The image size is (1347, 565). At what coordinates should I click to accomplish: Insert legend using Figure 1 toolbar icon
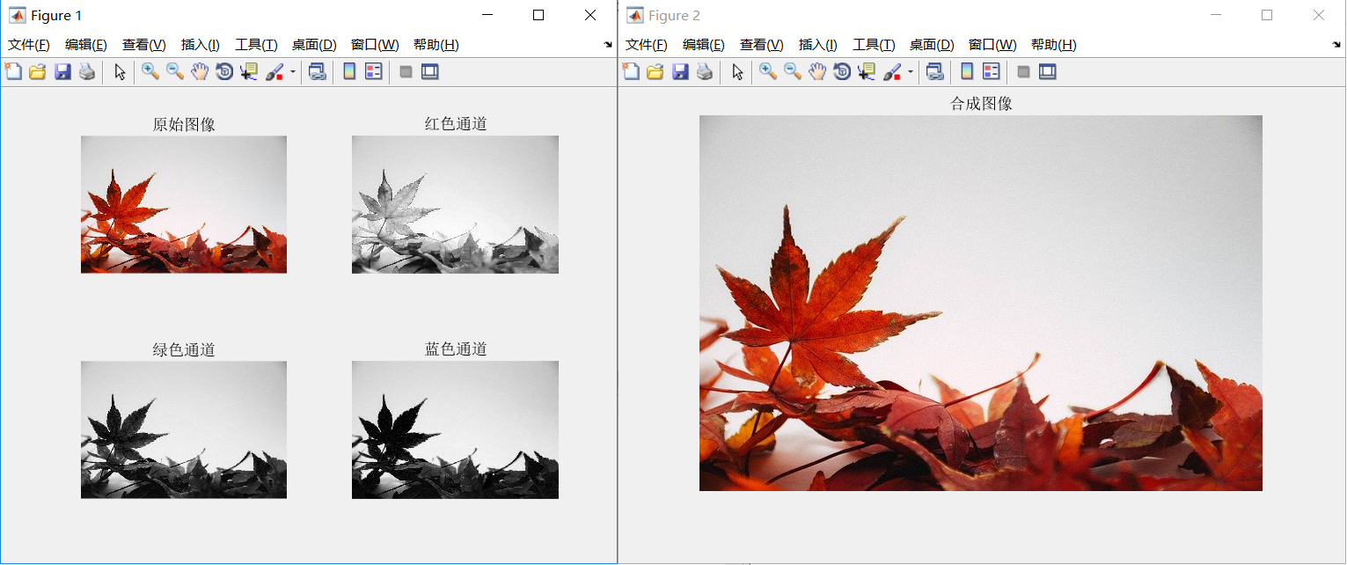[374, 72]
